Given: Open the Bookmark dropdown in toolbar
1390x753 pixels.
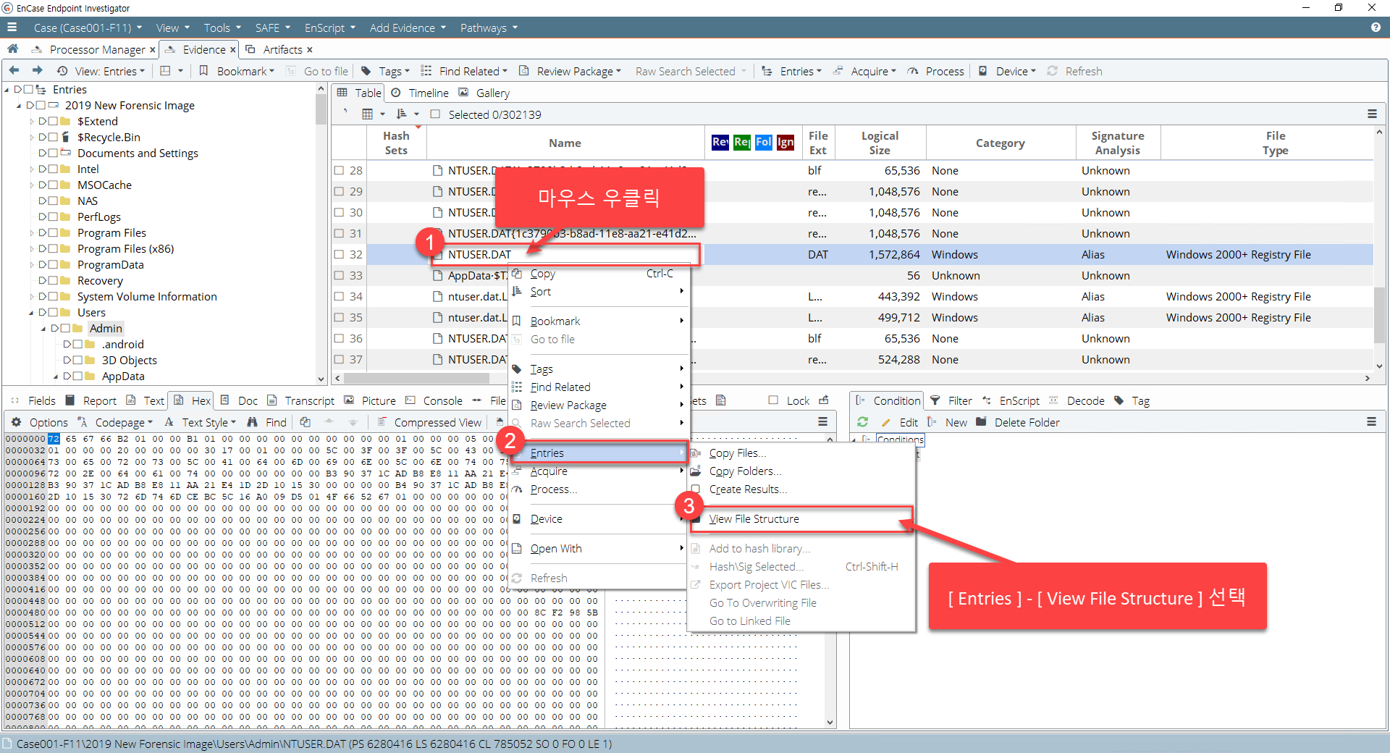Looking at the screenshot, I should pyautogui.click(x=245, y=71).
